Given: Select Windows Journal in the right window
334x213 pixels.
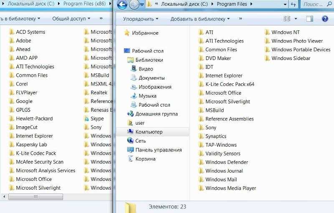Looking at the screenshot, I should (x=221, y=171).
